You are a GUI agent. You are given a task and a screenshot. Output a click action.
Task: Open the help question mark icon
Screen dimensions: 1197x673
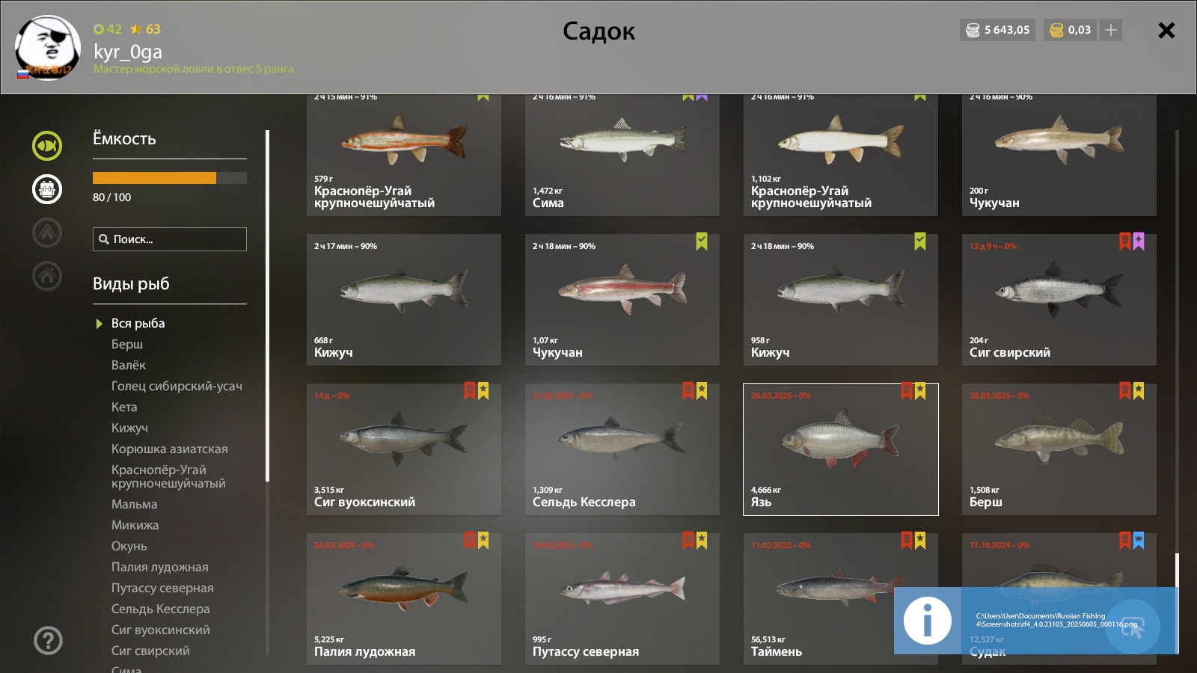48,641
